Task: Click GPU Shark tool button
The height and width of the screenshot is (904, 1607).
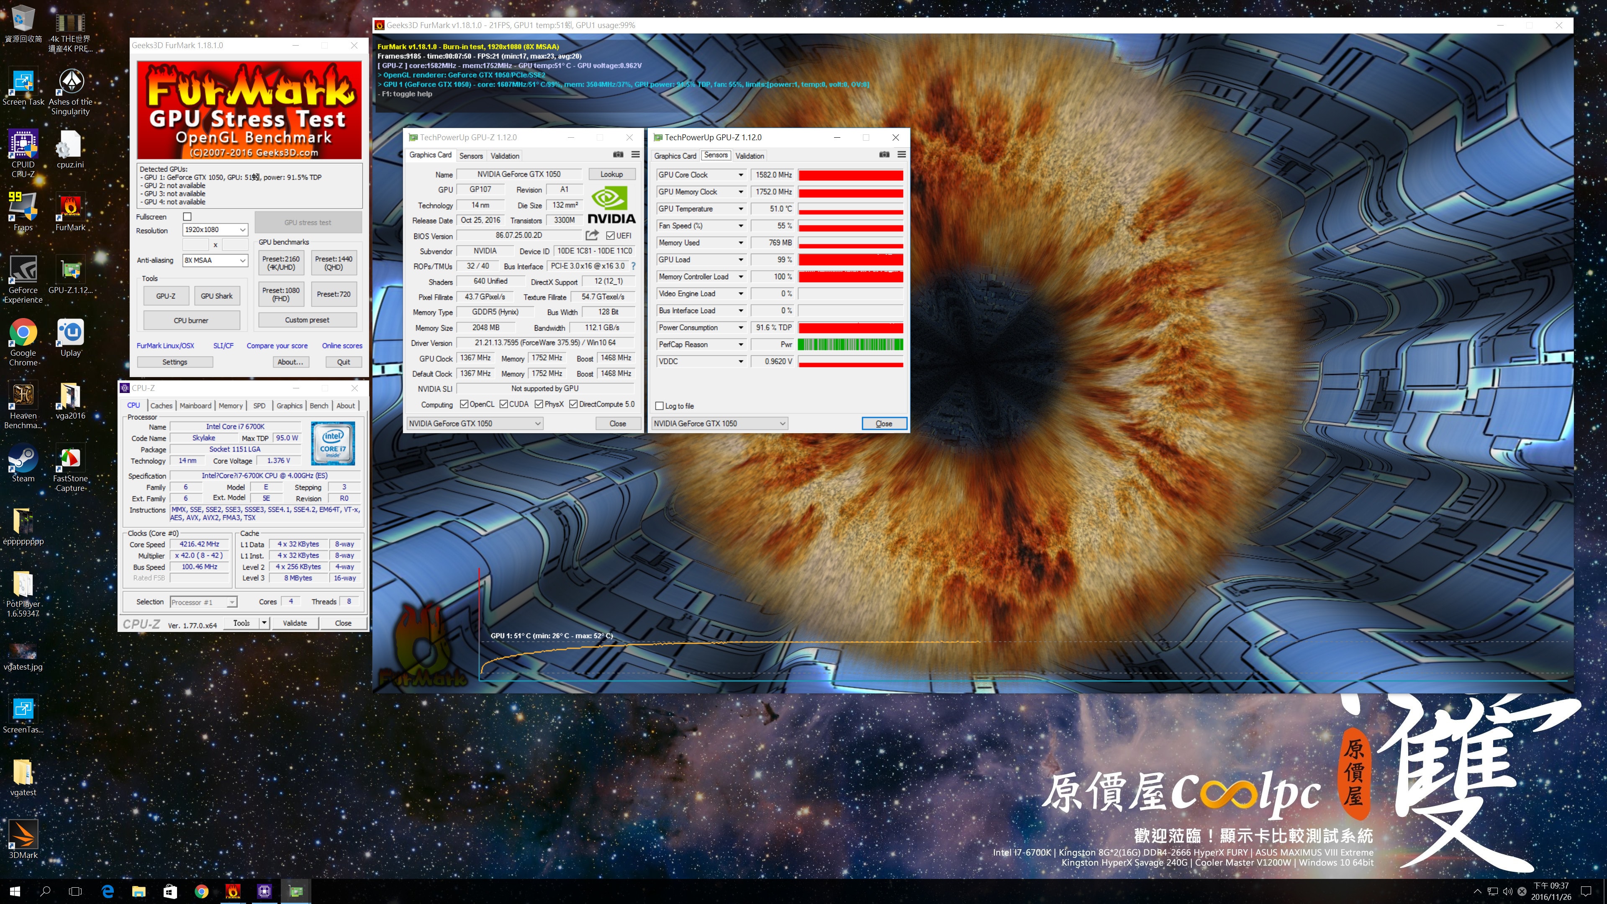Action: tap(216, 296)
